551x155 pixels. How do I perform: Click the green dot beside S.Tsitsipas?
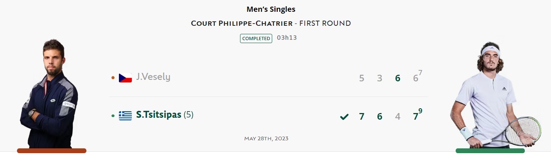pyautogui.click(x=113, y=116)
